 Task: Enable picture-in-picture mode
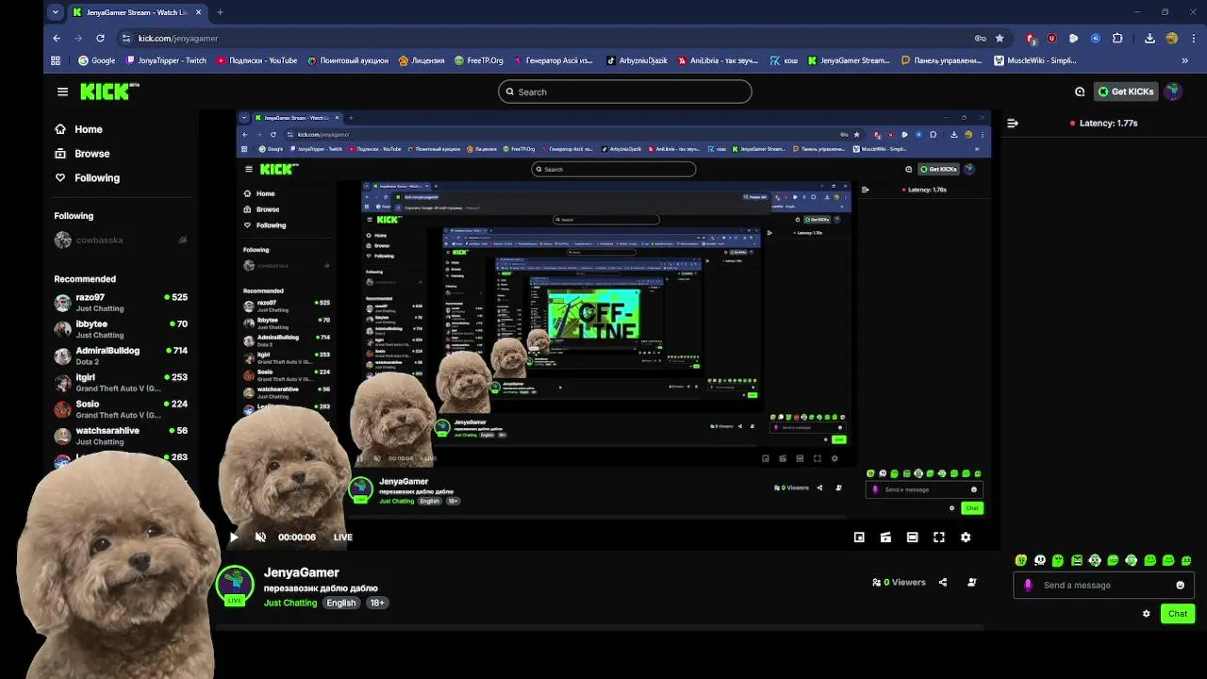pyautogui.click(x=859, y=537)
